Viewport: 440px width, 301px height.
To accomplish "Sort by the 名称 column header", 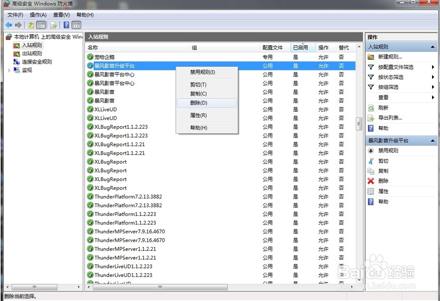I will coord(137,47).
